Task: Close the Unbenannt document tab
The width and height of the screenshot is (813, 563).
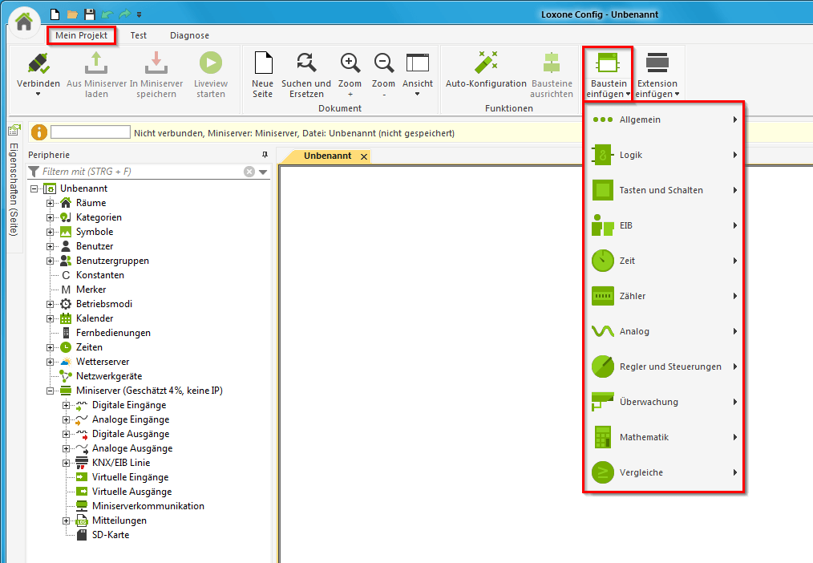Action: pyautogui.click(x=364, y=156)
